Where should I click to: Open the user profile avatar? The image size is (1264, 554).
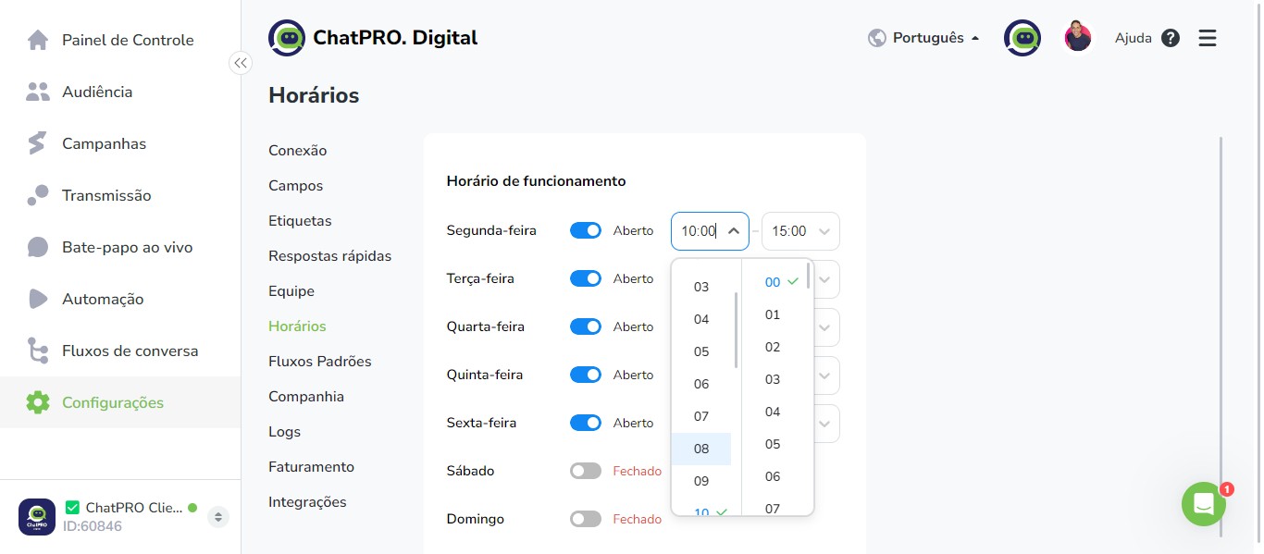click(x=1078, y=38)
